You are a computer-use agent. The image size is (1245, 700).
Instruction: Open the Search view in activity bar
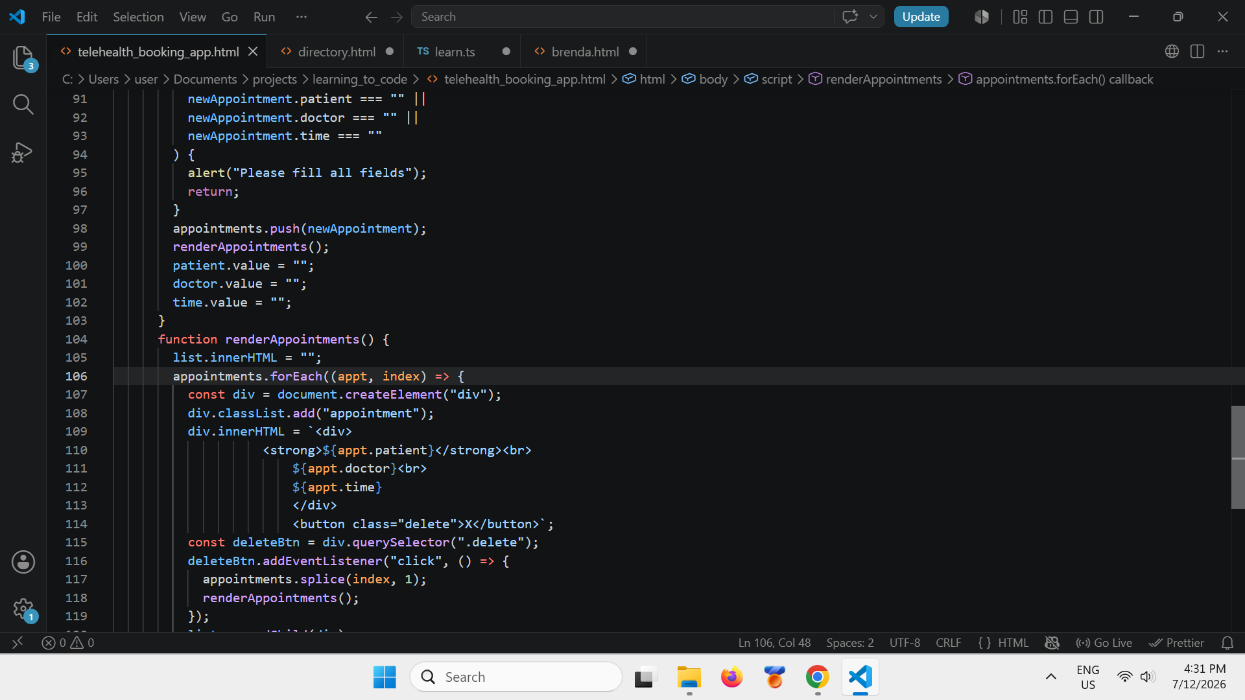pyautogui.click(x=23, y=104)
